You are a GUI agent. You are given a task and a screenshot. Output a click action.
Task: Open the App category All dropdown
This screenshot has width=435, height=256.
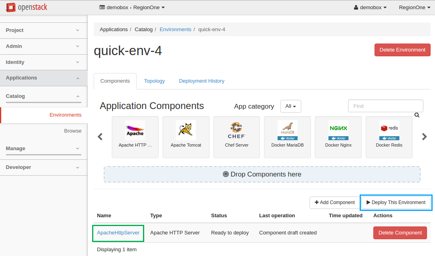pos(290,106)
